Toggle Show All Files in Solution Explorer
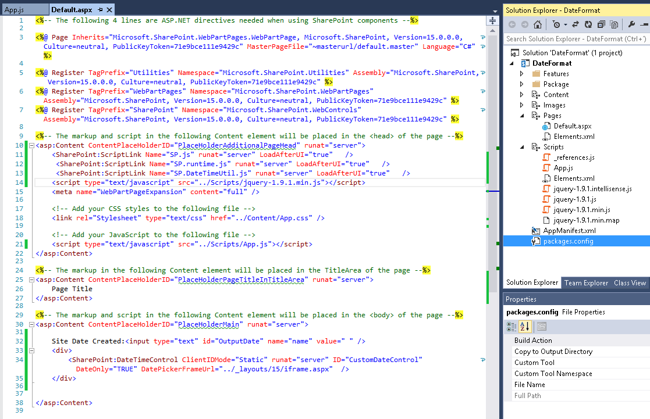650x419 pixels. point(614,24)
